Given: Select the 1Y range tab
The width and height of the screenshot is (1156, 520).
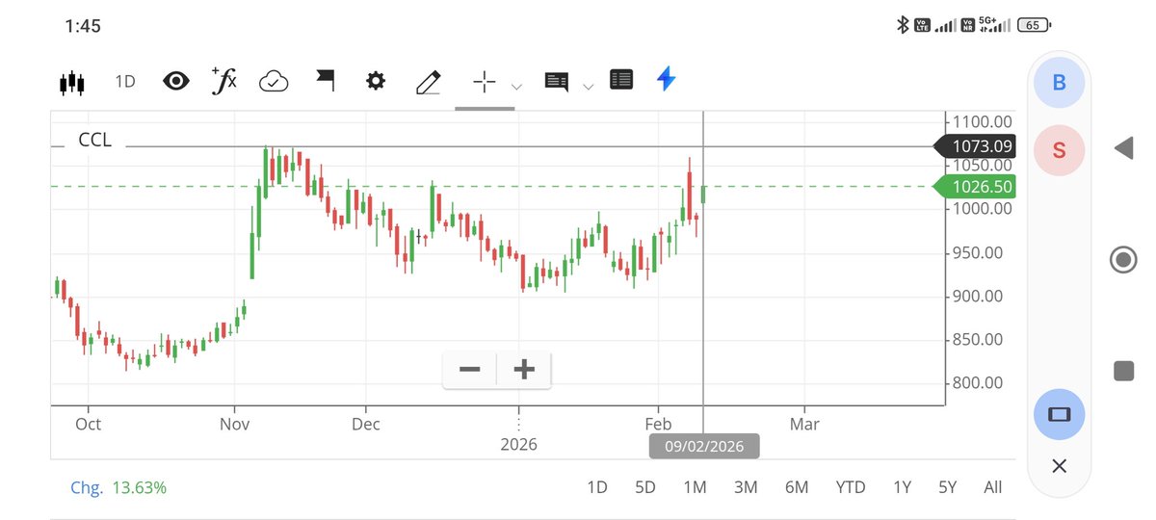Looking at the screenshot, I should pos(902,487).
